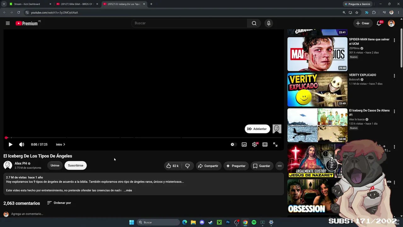Open the VERITY EXPLICADO video thumbnail
Screen dimensions: 403x227
click(x=317, y=90)
